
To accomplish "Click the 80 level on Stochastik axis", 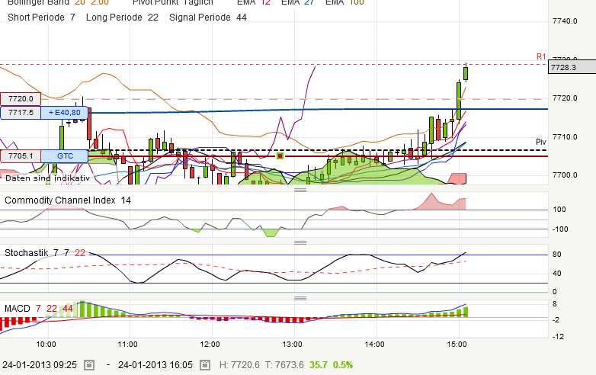I will click(x=557, y=255).
